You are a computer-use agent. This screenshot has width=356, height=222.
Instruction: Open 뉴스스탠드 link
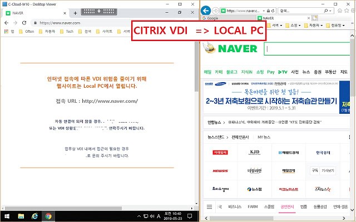[x=216, y=137]
